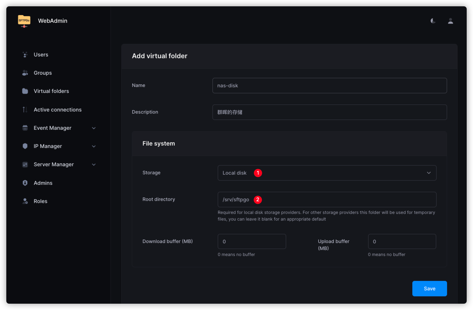Save the virtual folder
The height and width of the screenshot is (310, 473).
click(x=429, y=289)
